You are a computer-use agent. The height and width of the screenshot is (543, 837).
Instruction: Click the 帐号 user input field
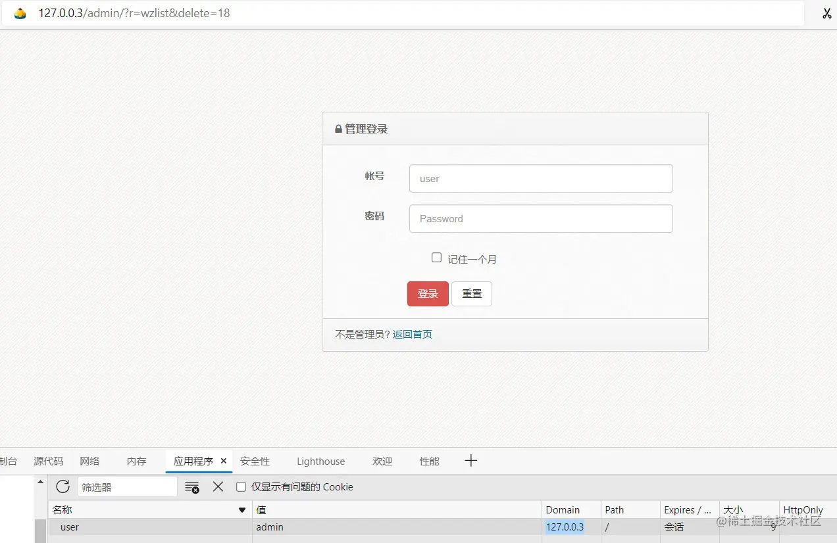coord(541,178)
